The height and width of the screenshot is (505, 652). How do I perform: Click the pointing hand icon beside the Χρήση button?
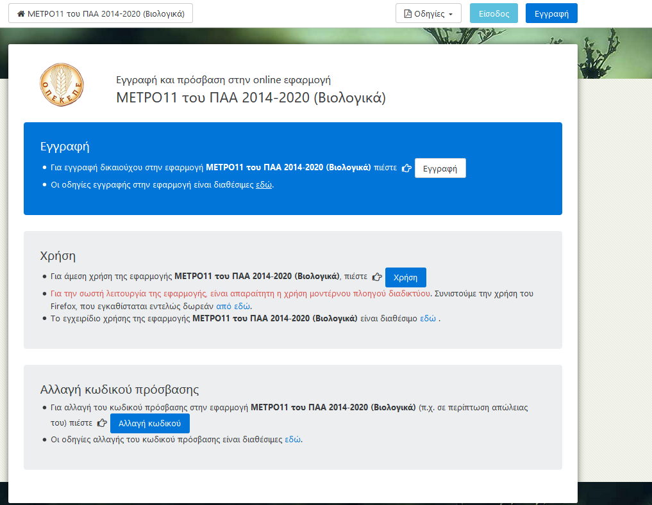[377, 277]
